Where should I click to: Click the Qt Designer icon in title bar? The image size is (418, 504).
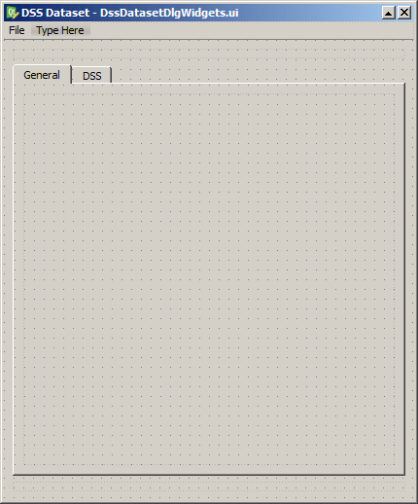pos(13,13)
